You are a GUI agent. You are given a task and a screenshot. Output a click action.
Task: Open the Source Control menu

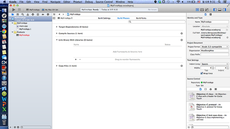point(104,2)
